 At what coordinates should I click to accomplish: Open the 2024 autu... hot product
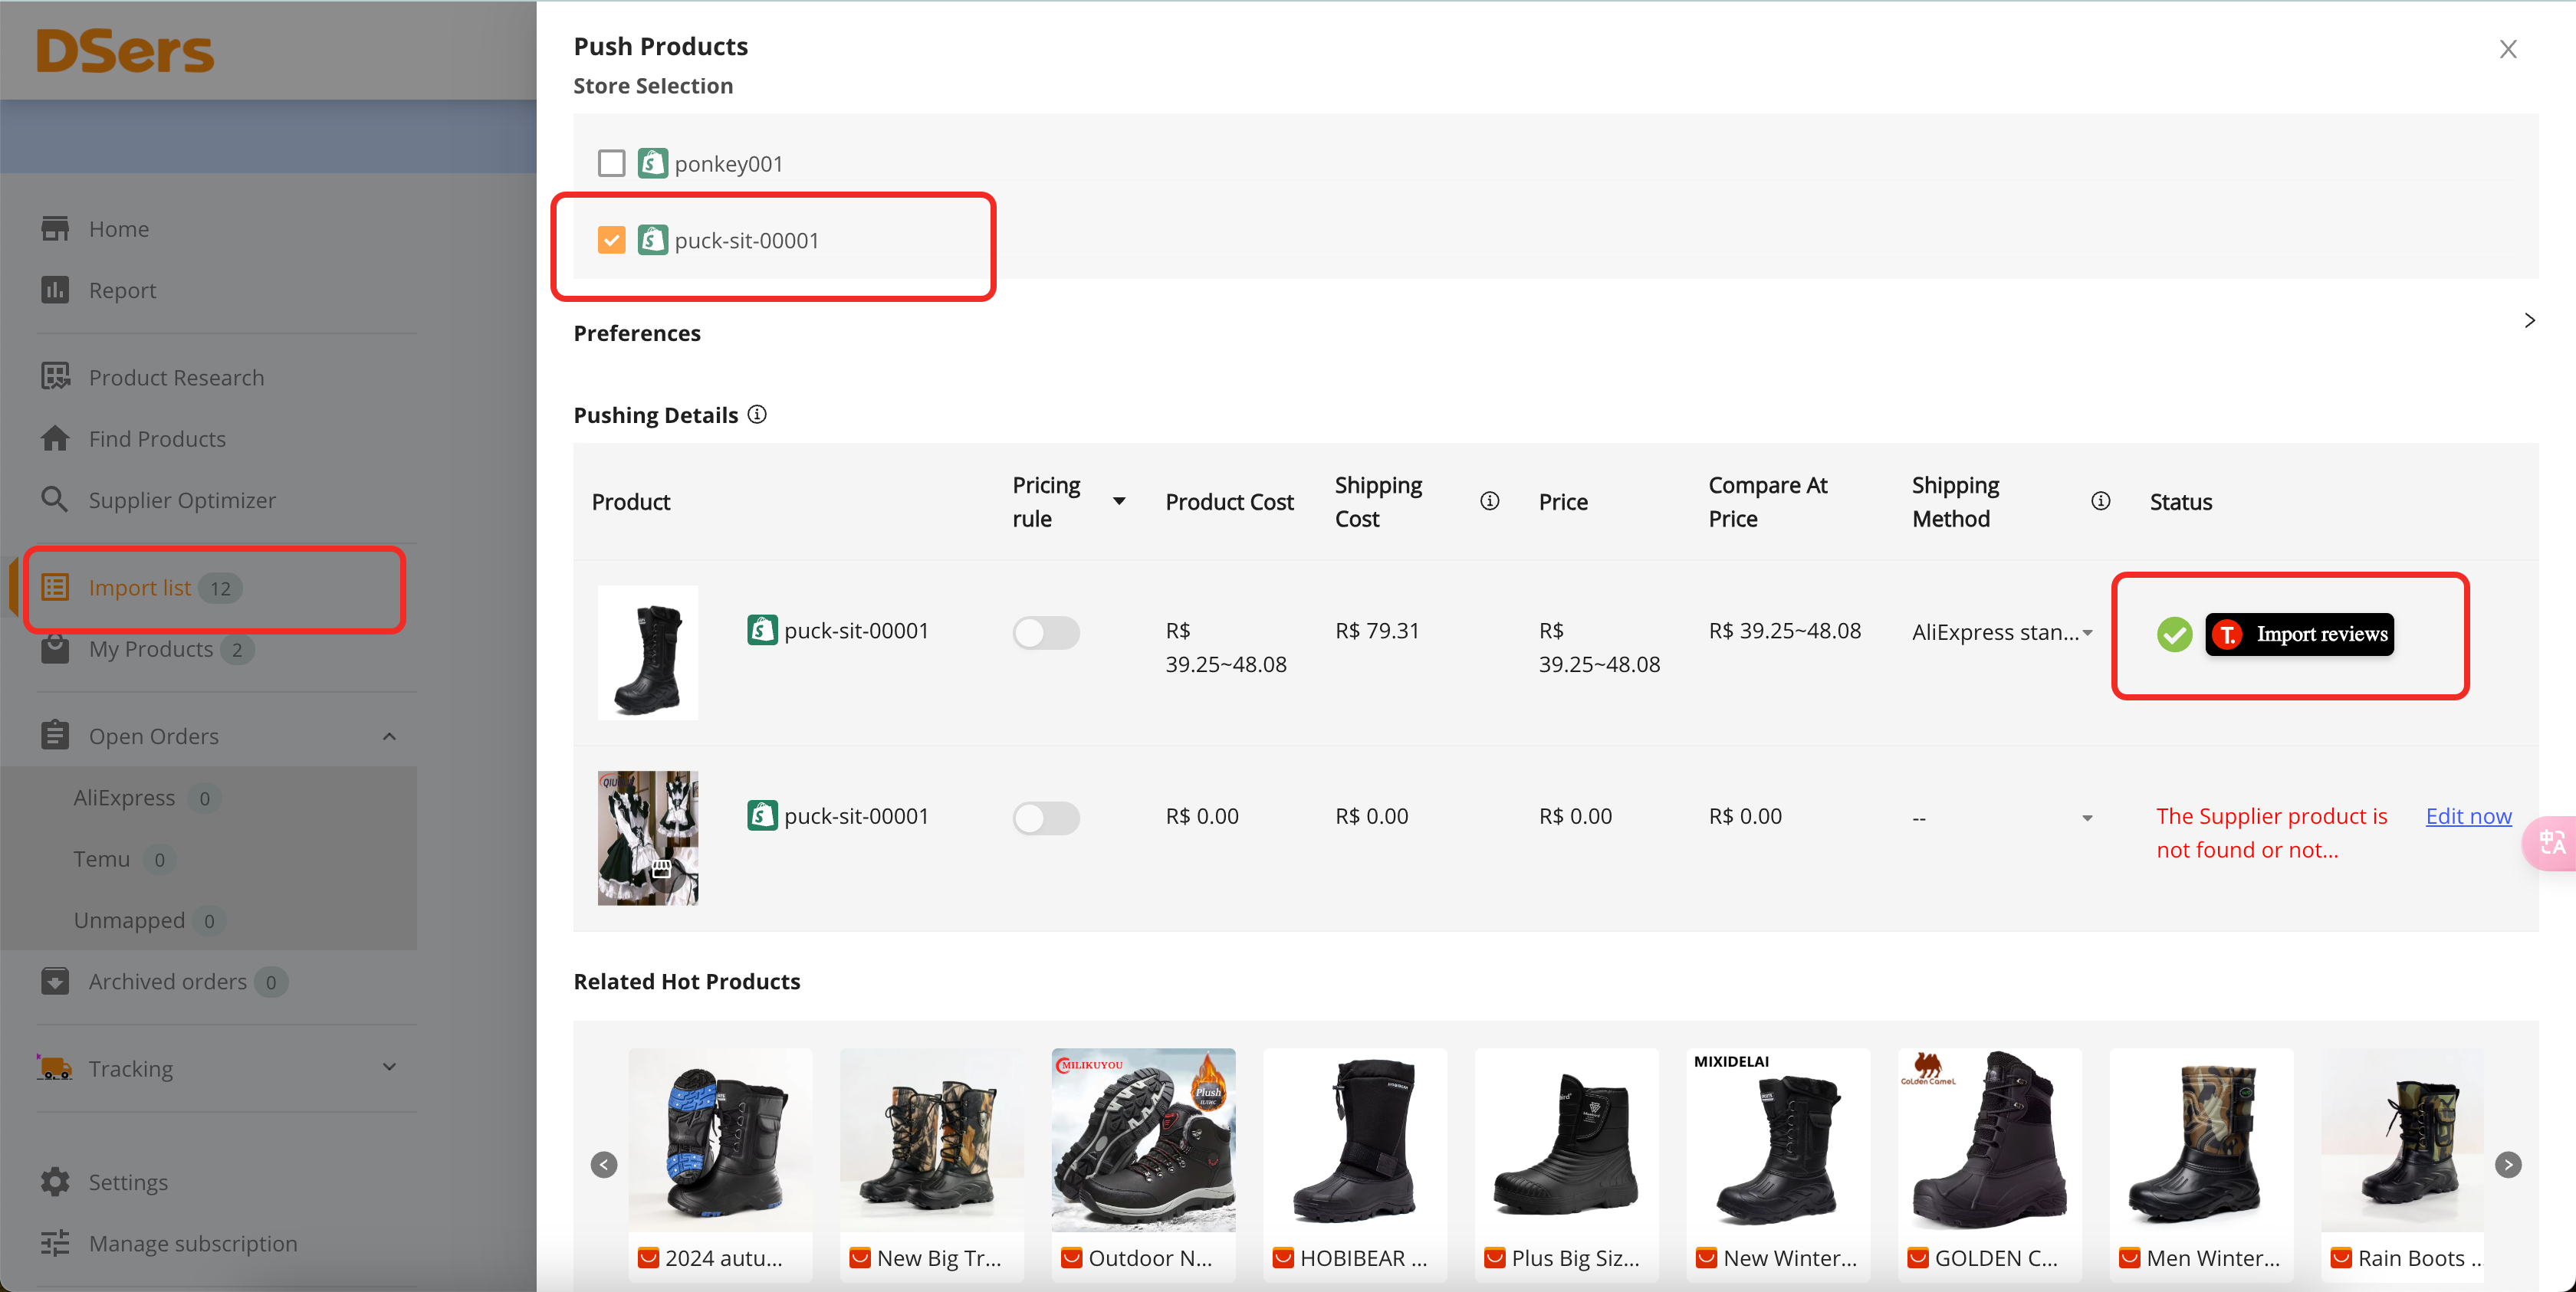coord(720,1165)
